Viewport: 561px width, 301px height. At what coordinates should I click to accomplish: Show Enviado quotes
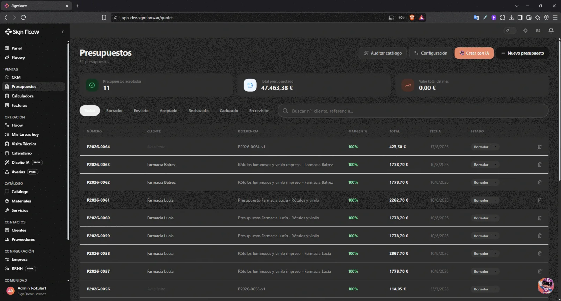[x=141, y=111]
